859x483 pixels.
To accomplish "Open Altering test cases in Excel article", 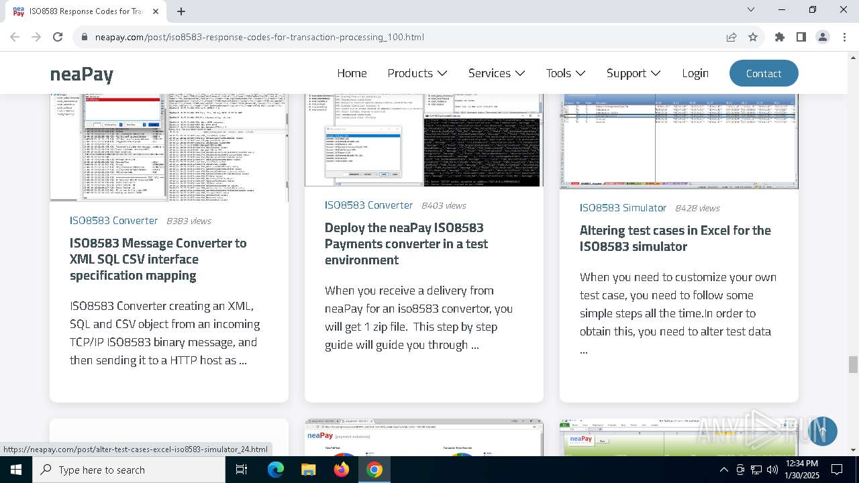I will [x=675, y=238].
